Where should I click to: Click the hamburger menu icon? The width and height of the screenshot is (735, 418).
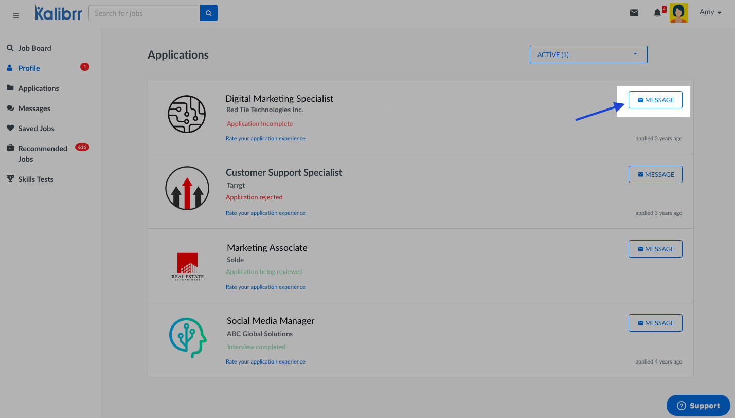(16, 15)
